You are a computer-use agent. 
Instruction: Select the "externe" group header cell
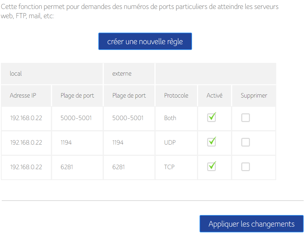click(122, 74)
